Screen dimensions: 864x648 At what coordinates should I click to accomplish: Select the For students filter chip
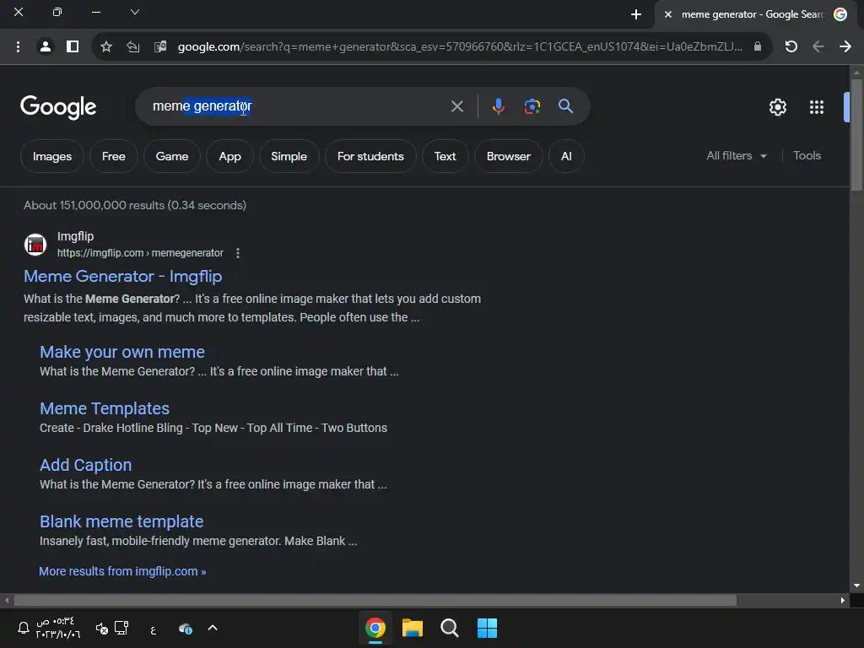tap(370, 156)
